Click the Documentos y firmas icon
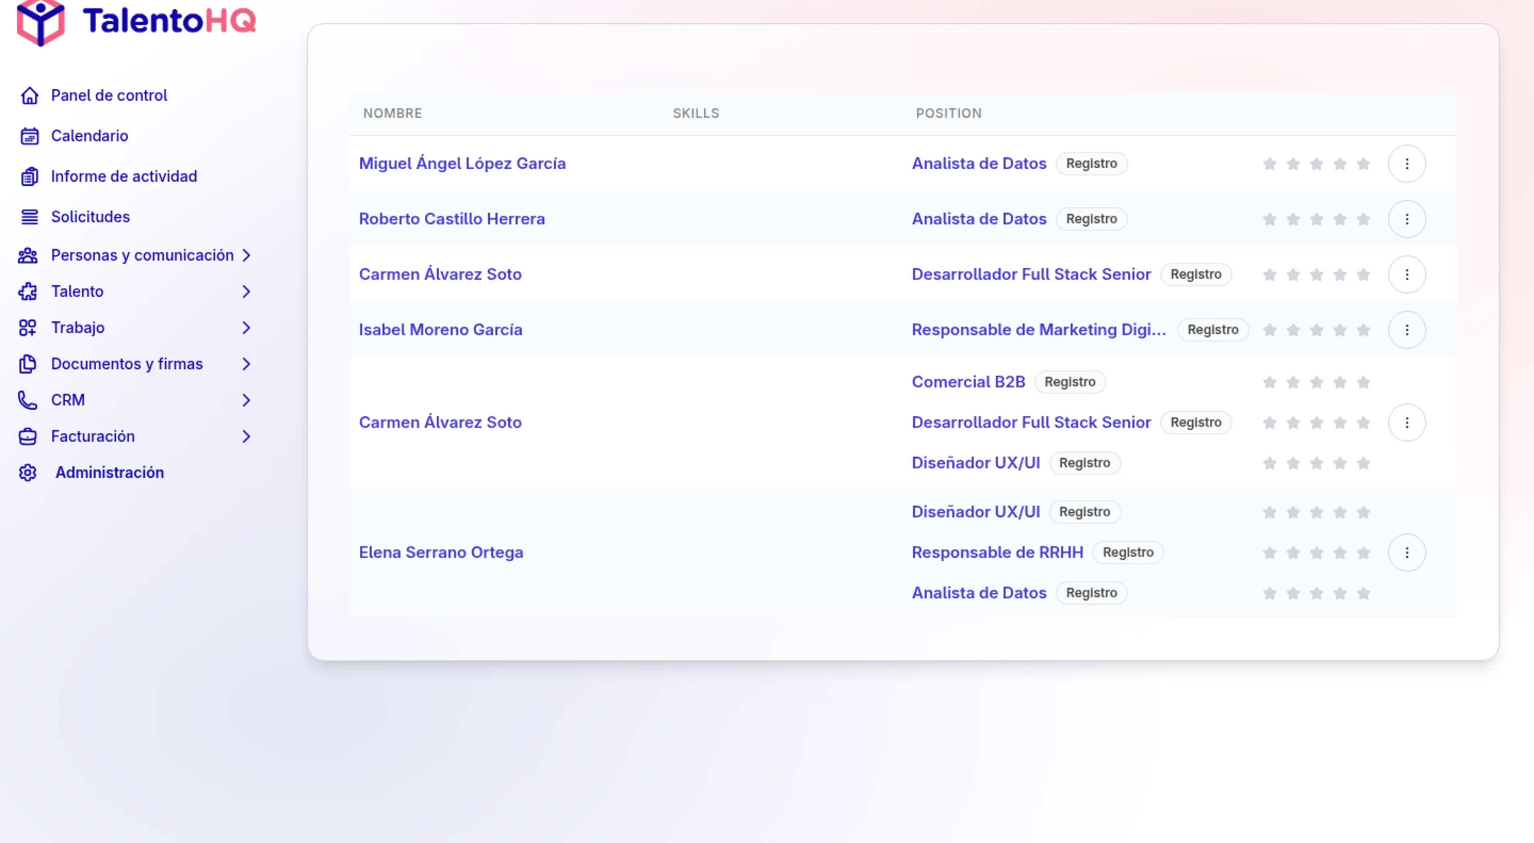 [x=28, y=364]
